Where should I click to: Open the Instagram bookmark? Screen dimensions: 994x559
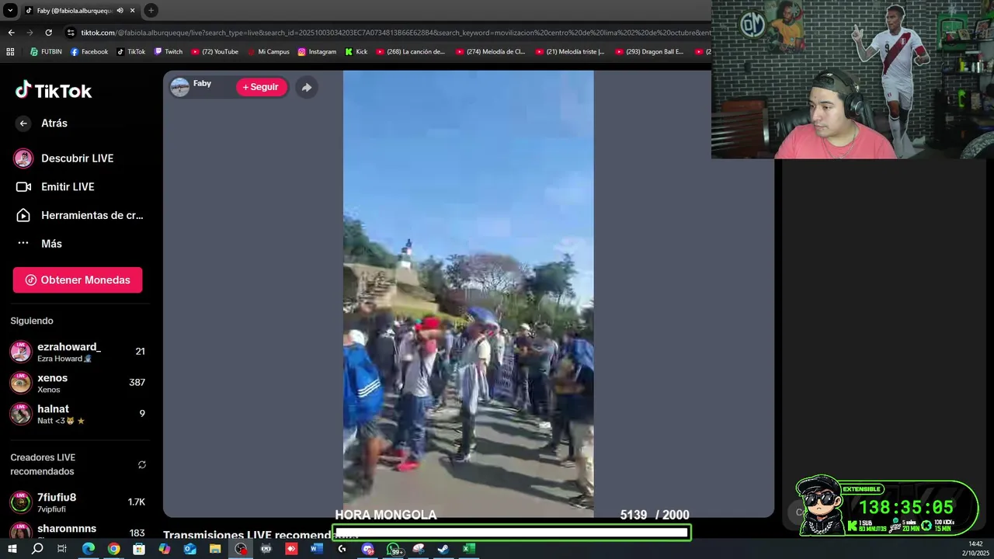(317, 52)
